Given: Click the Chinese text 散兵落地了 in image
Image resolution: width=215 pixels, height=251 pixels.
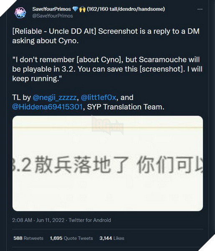Looking at the screenshot, I should (x=82, y=164).
